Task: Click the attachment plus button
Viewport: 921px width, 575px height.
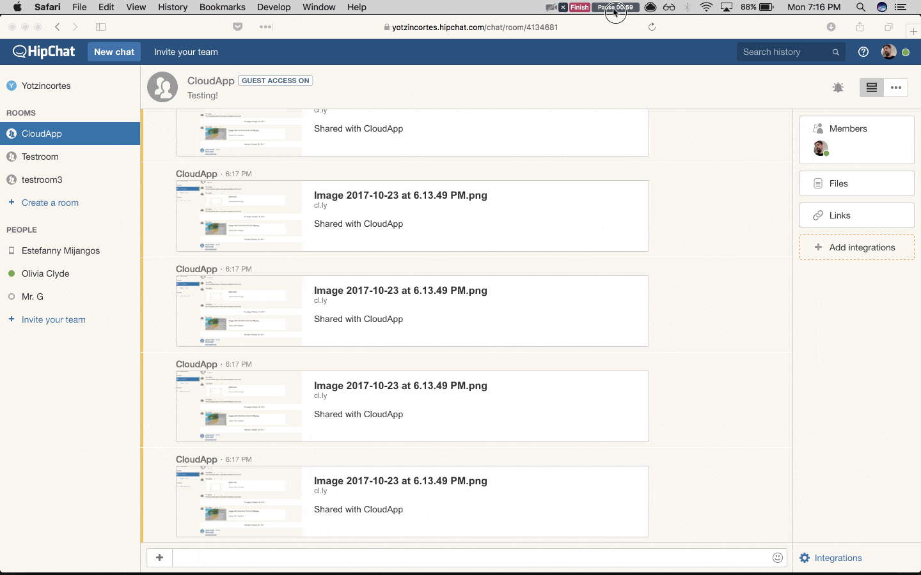Action: [159, 558]
